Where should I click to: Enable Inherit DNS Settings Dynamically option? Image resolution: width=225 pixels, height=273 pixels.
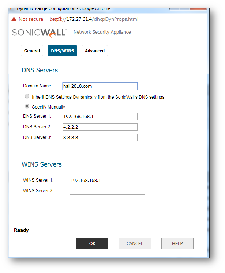pos(27,97)
